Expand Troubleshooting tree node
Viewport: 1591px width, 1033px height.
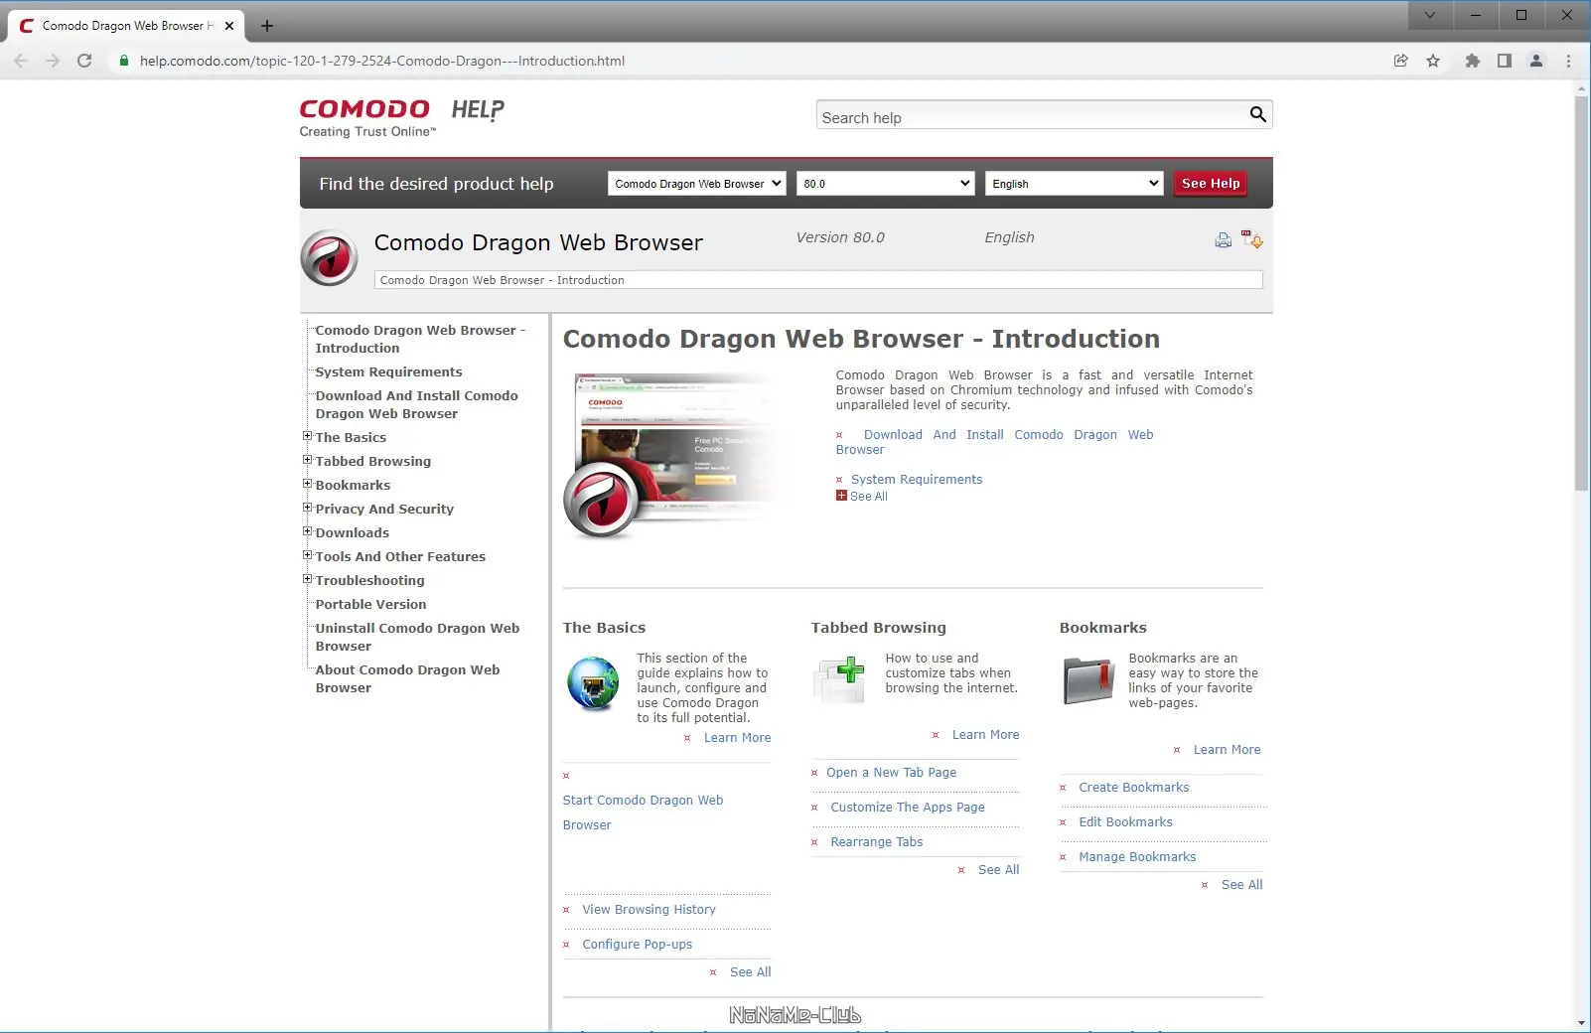307,579
